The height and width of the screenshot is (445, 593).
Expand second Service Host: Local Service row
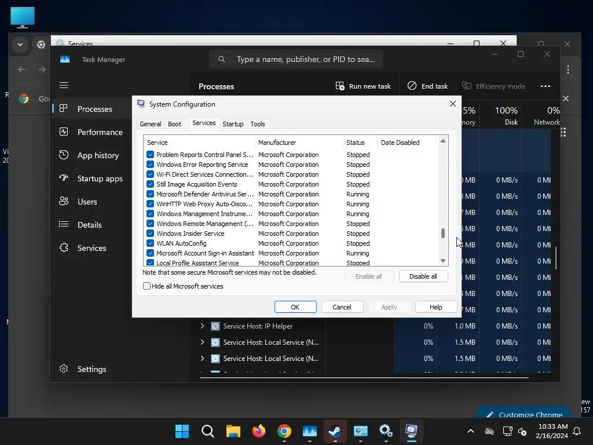click(202, 358)
